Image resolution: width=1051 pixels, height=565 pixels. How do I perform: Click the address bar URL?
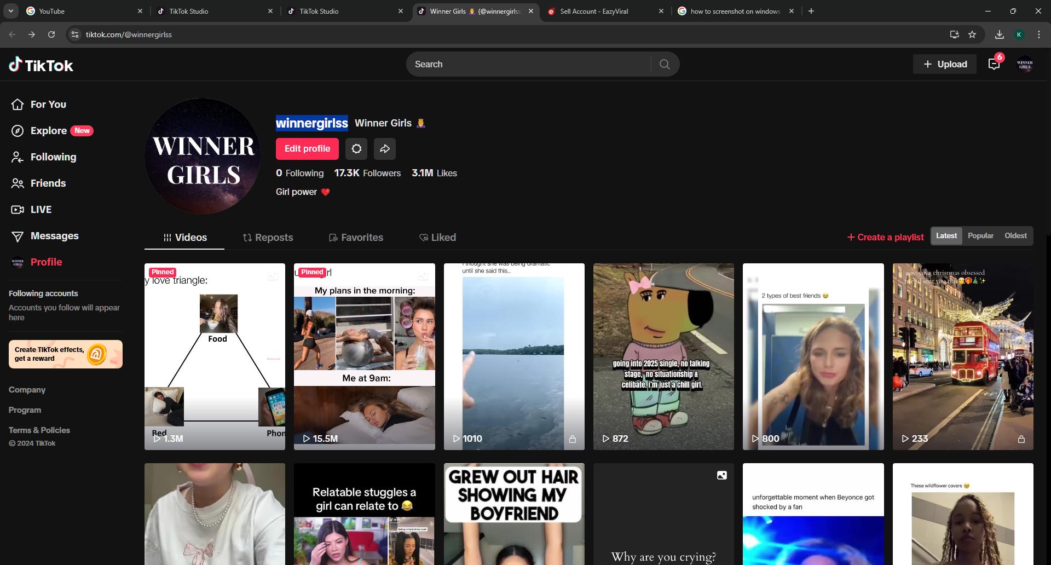(129, 34)
